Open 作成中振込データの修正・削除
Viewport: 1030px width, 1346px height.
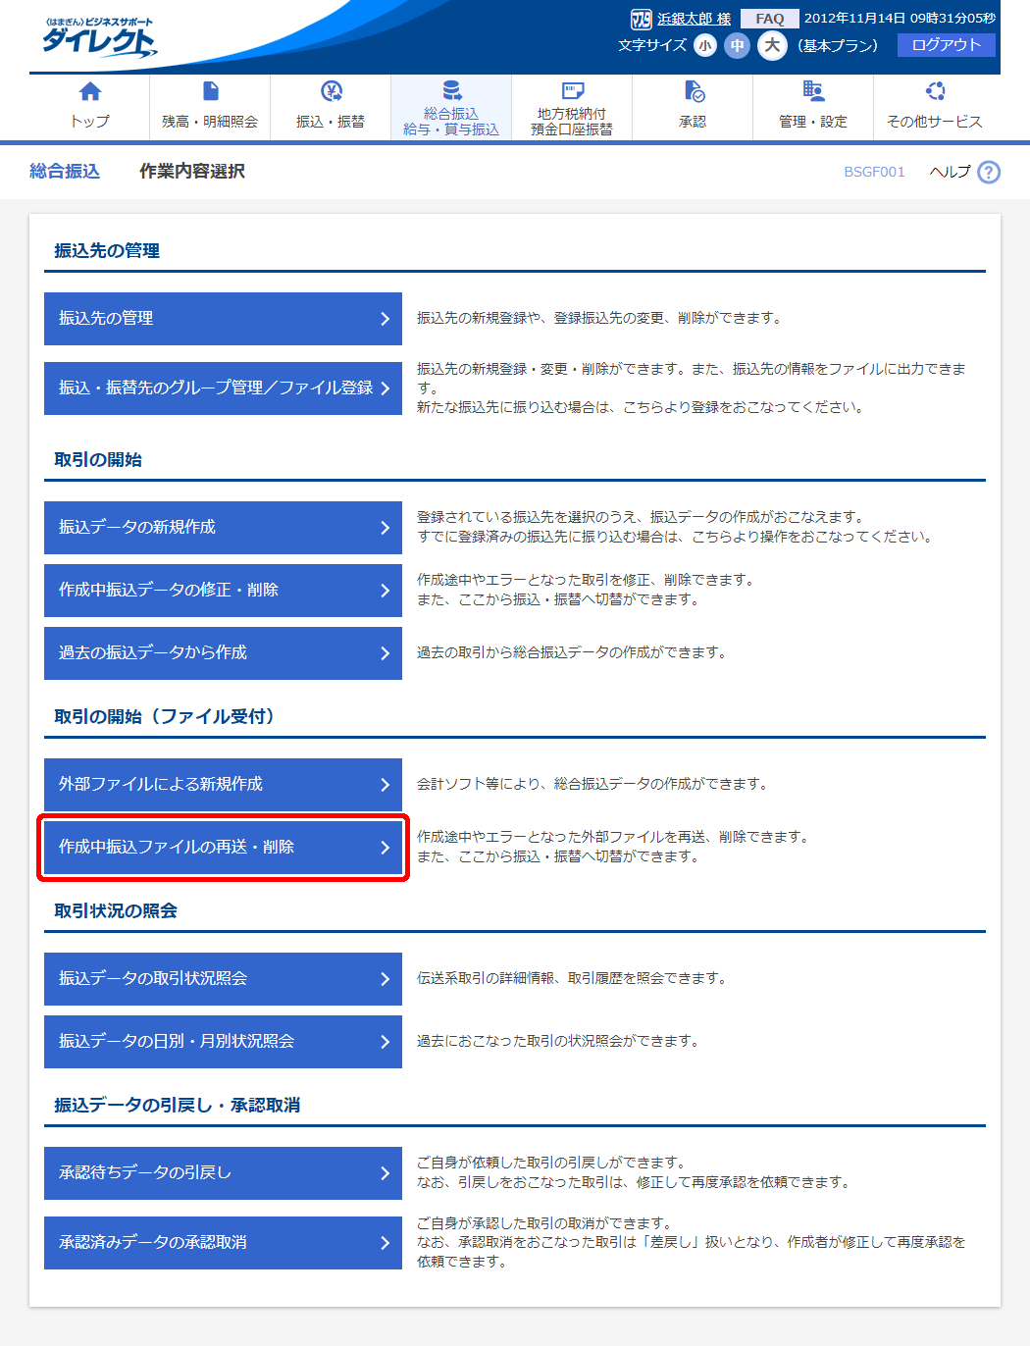coord(223,591)
